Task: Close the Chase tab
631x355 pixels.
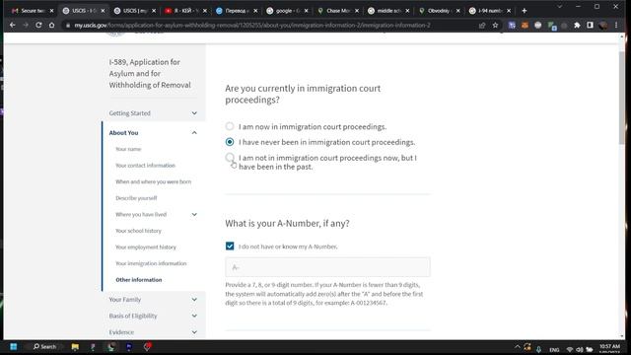Action: pyautogui.click(x=357, y=11)
